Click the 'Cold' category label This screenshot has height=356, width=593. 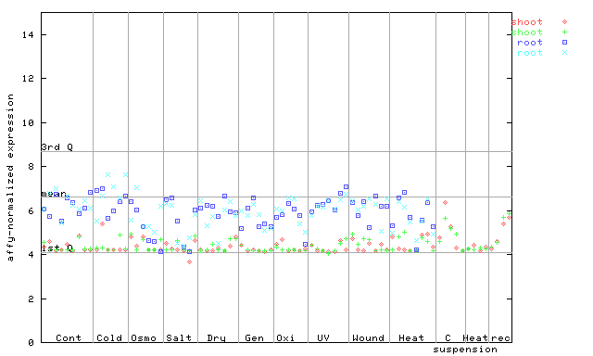pos(109,337)
